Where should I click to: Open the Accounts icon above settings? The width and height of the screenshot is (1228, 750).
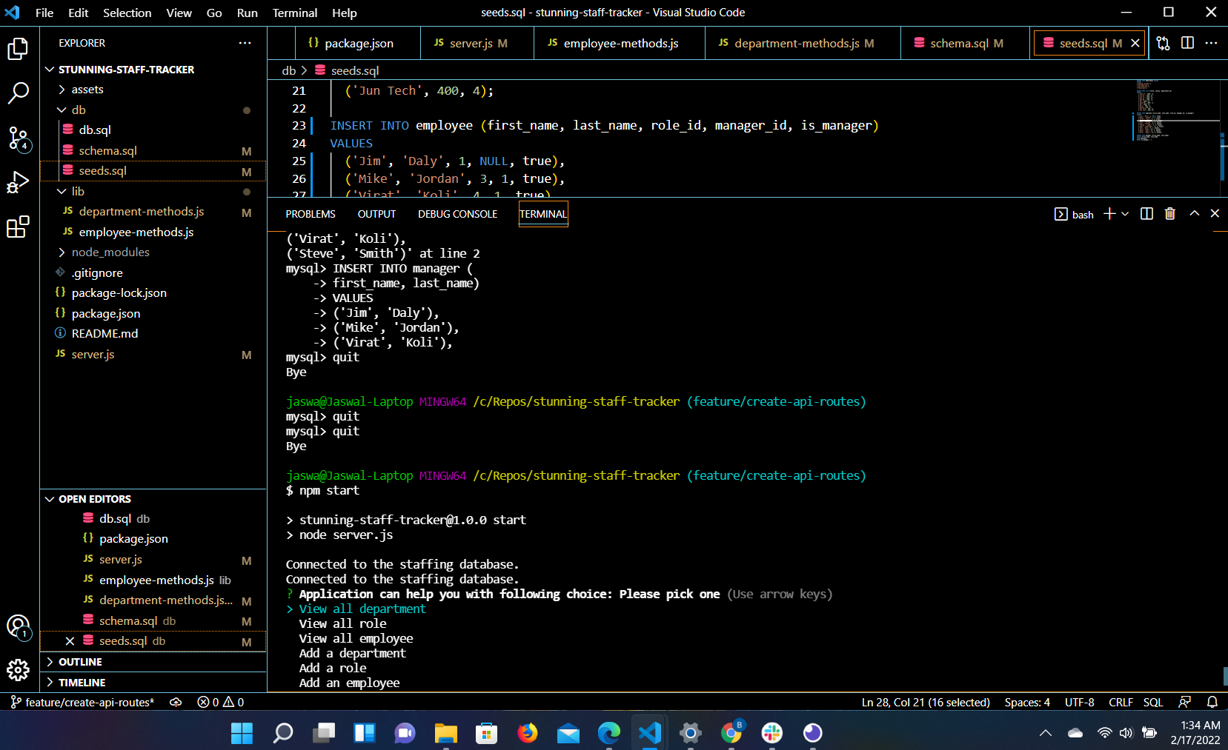pos(18,626)
